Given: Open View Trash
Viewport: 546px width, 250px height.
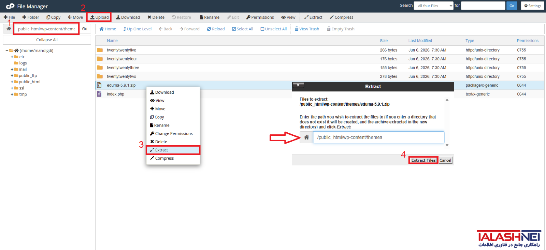Looking at the screenshot, I should coord(307,29).
